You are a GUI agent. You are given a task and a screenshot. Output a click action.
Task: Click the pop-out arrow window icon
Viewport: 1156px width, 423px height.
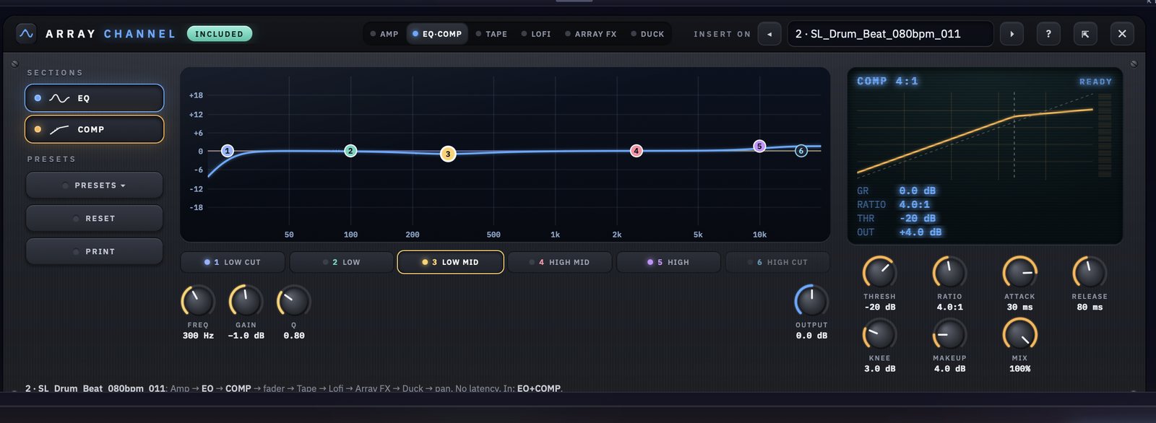pyautogui.click(x=1085, y=34)
